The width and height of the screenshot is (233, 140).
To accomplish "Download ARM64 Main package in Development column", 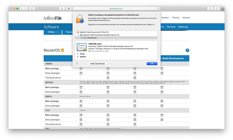I will [162, 68].
